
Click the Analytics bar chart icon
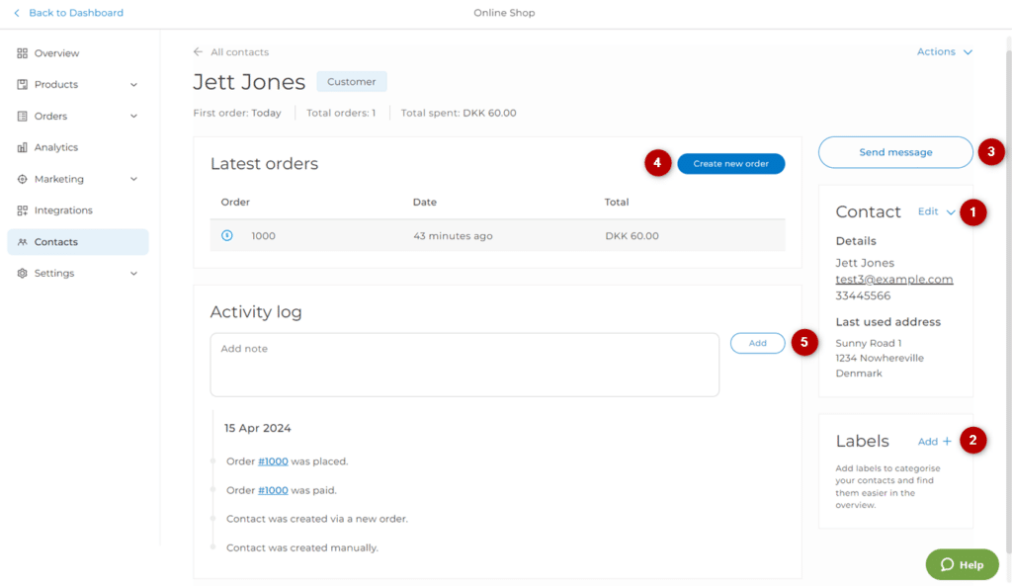pos(23,147)
